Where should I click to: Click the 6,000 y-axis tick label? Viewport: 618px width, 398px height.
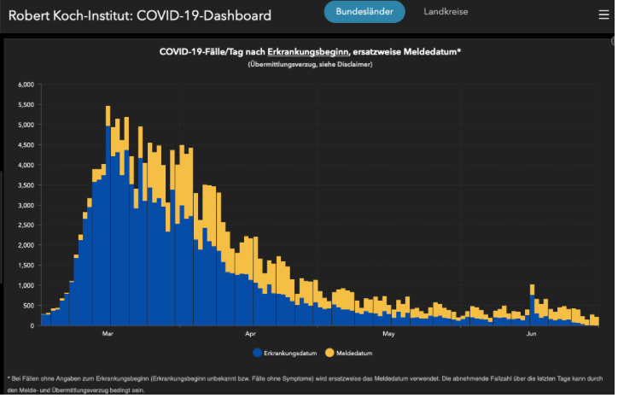pyautogui.click(x=26, y=85)
